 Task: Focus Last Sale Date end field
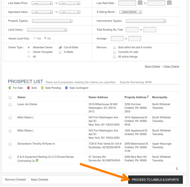[156, 3]
